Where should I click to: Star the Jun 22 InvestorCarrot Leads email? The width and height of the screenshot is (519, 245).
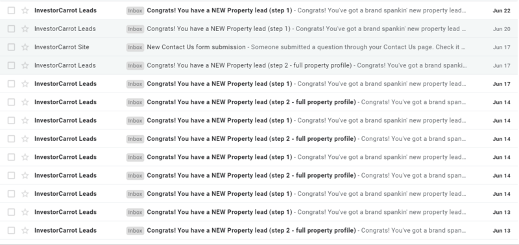tap(25, 10)
